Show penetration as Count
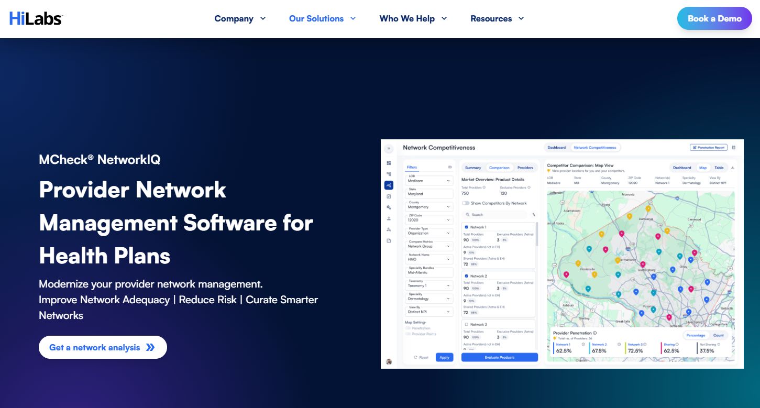This screenshot has width=760, height=408. [x=719, y=335]
